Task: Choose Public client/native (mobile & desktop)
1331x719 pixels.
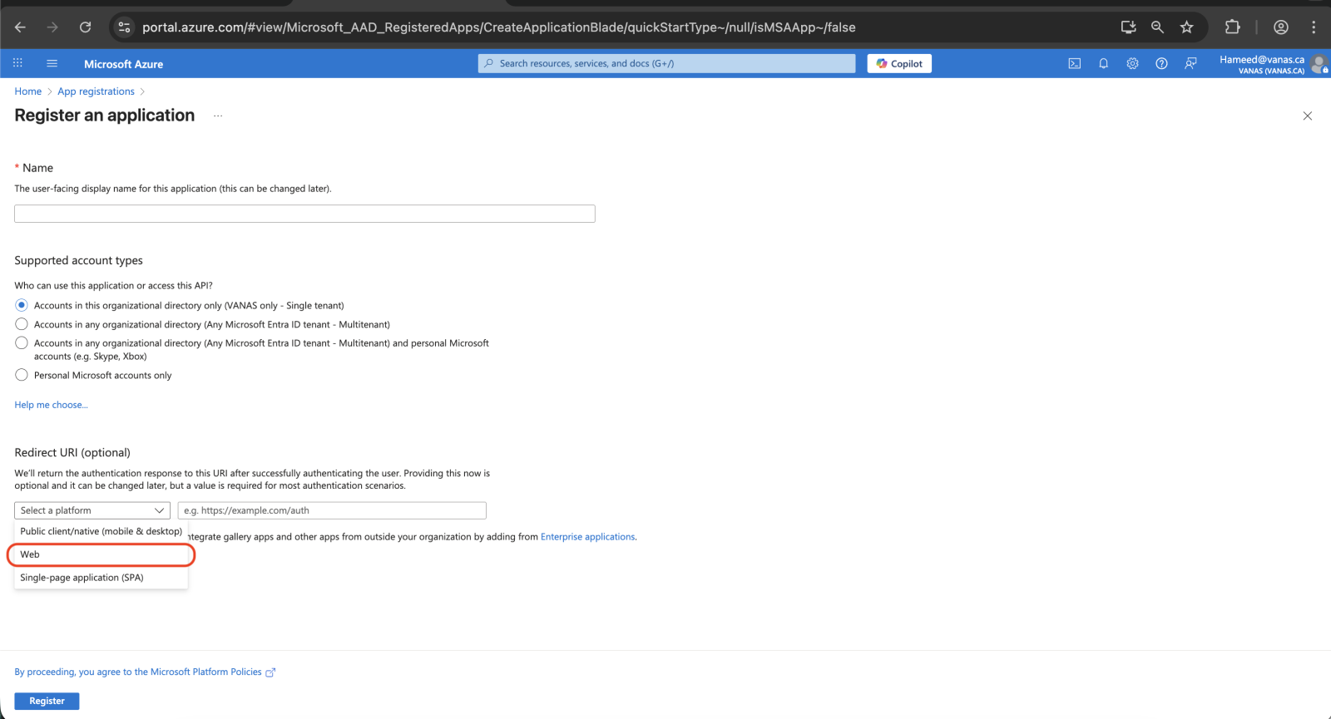Action: pyautogui.click(x=101, y=531)
